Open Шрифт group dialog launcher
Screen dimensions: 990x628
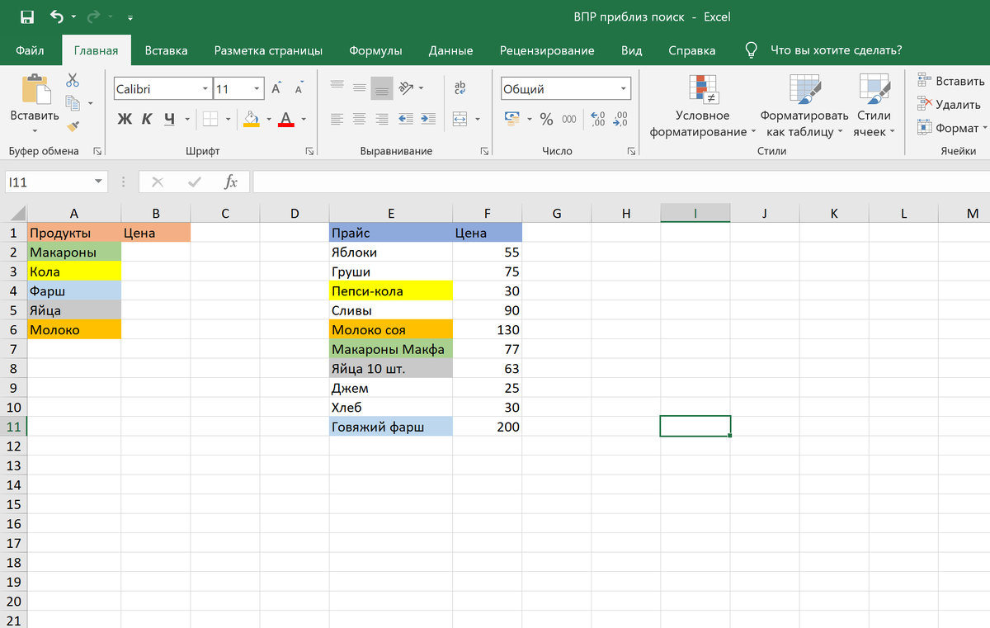tap(309, 151)
